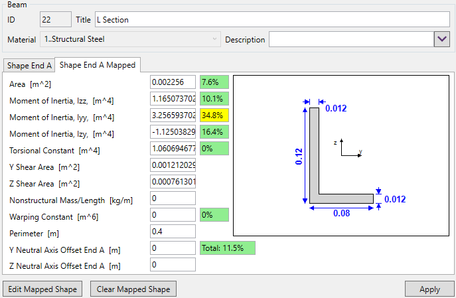The height and width of the screenshot is (298, 456).
Task: Click into the Title field
Action: click(x=272, y=20)
